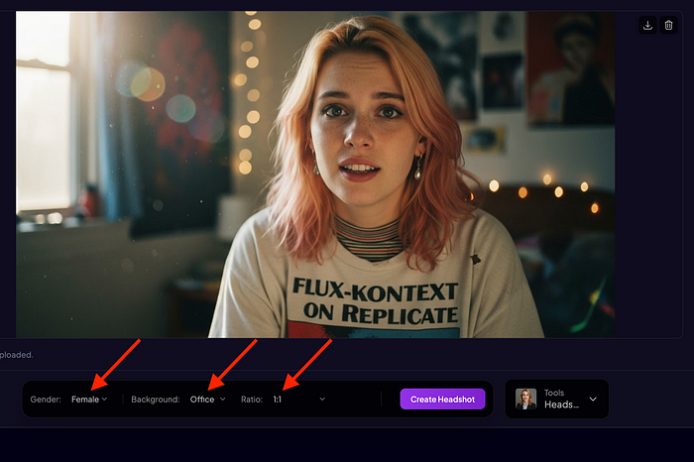Download the generated image

point(647,25)
